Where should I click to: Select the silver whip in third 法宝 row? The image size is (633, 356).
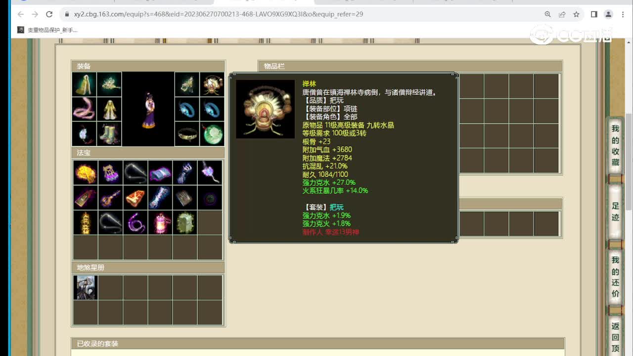point(110,222)
